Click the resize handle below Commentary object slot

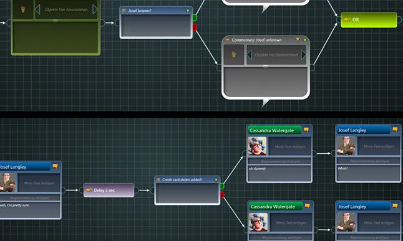click(266, 66)
